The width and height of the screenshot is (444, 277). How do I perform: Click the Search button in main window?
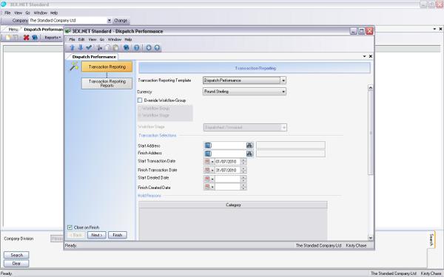[x=16, y=255]
